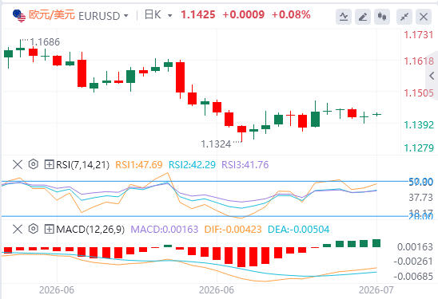The height and width of the screenshot is (299, 438).
Task: Open the indicator line chart tool icon
Action: [x=344, y=17]
